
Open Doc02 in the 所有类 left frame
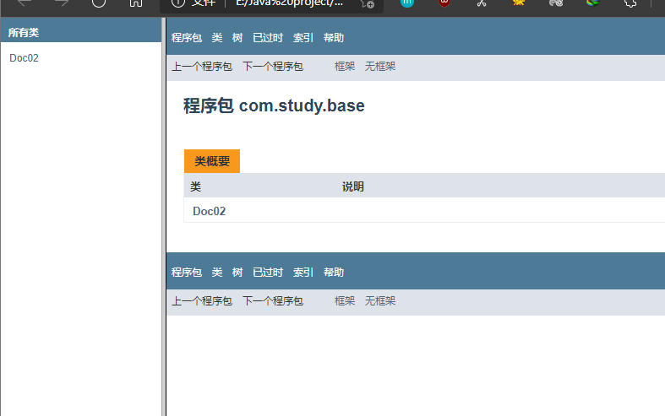tap(24, 58)
